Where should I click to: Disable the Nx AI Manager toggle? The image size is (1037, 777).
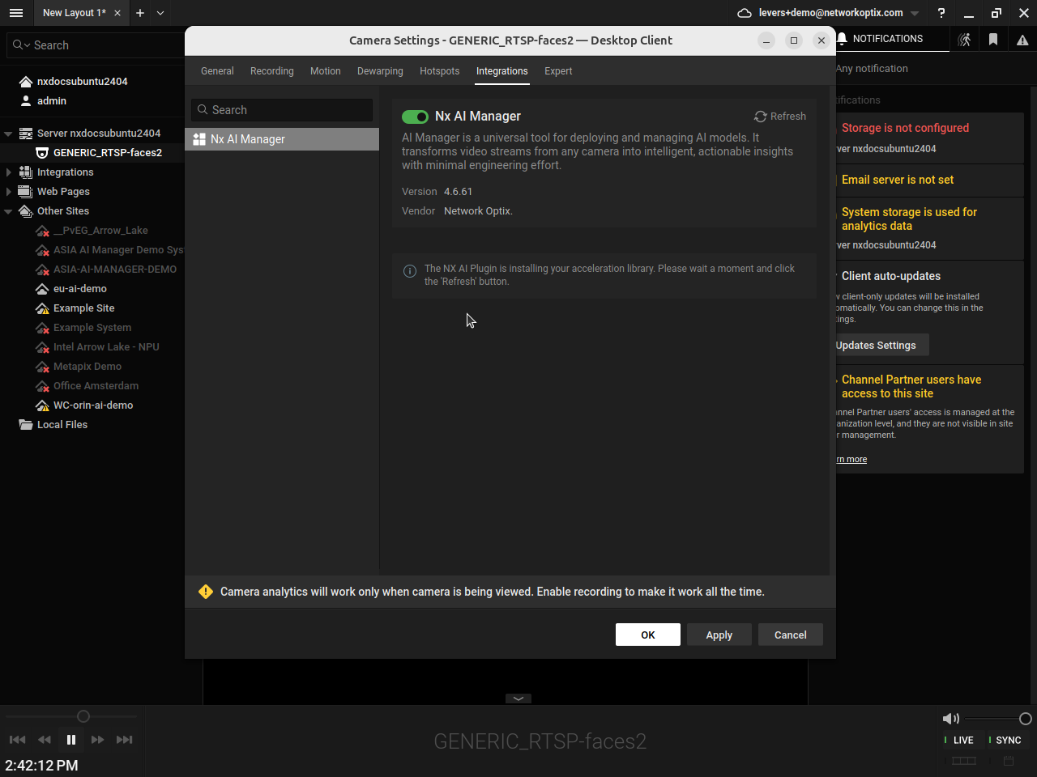(415, 117)
